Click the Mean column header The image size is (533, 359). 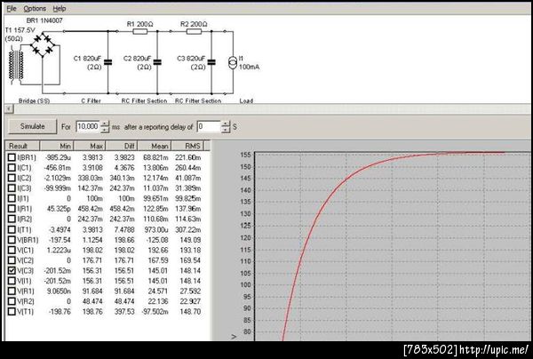click(155, 146)
